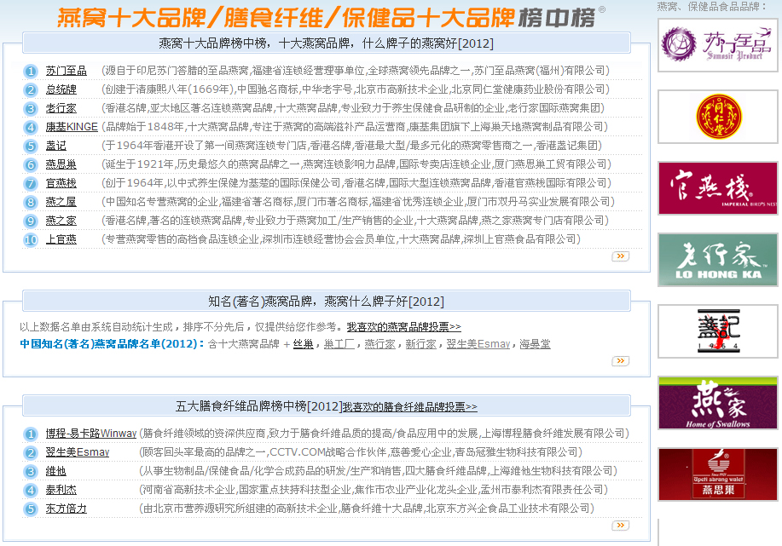Click the more arrow under famous bird's nest brands section
Image resolution: width=782 pixels, height=546 pixels.
click(621, 360)
